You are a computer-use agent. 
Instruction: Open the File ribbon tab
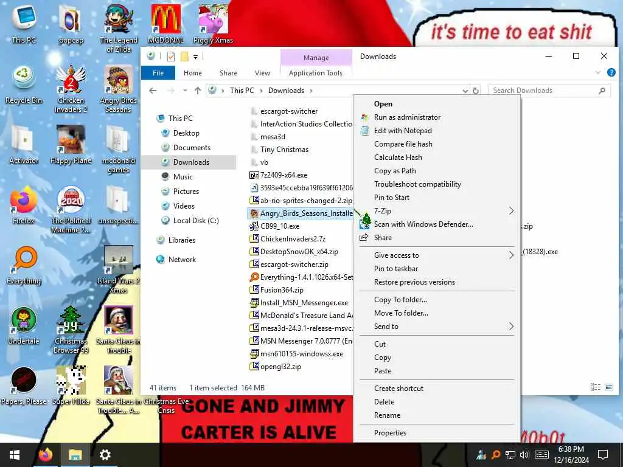(158, 73)
